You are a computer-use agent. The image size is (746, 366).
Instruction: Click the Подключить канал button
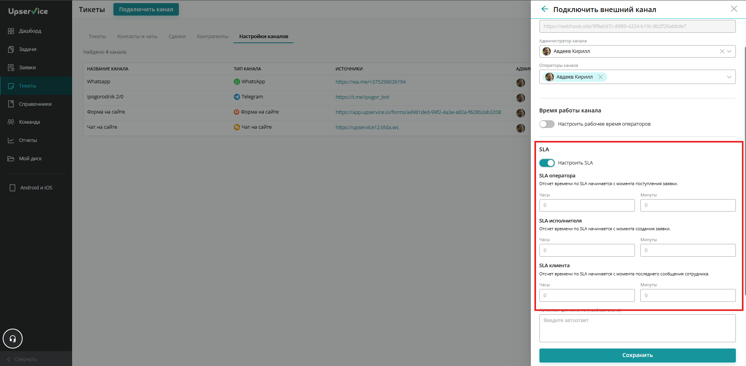point(146,9)
